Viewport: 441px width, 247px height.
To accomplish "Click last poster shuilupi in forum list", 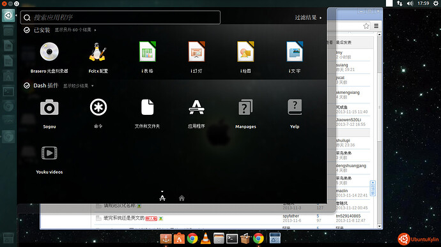I will coord(343,140).
